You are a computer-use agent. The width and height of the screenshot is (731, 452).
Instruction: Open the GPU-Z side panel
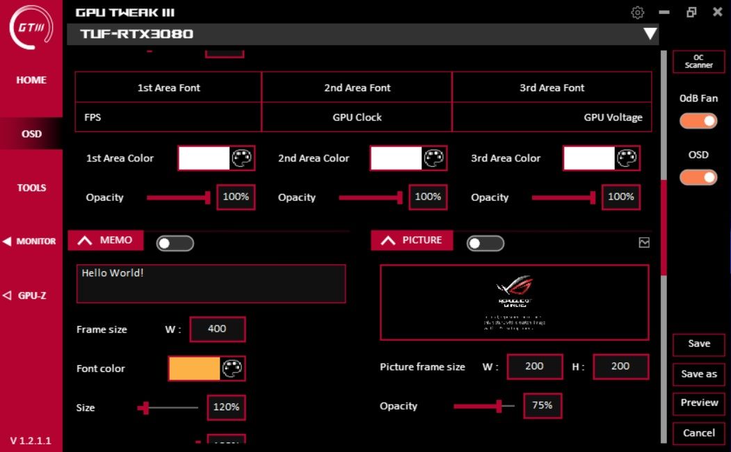31,296
